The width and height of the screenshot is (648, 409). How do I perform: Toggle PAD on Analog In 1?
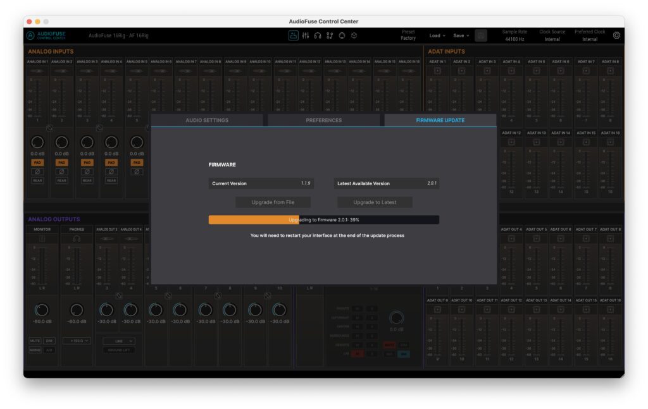pos(37,162)
